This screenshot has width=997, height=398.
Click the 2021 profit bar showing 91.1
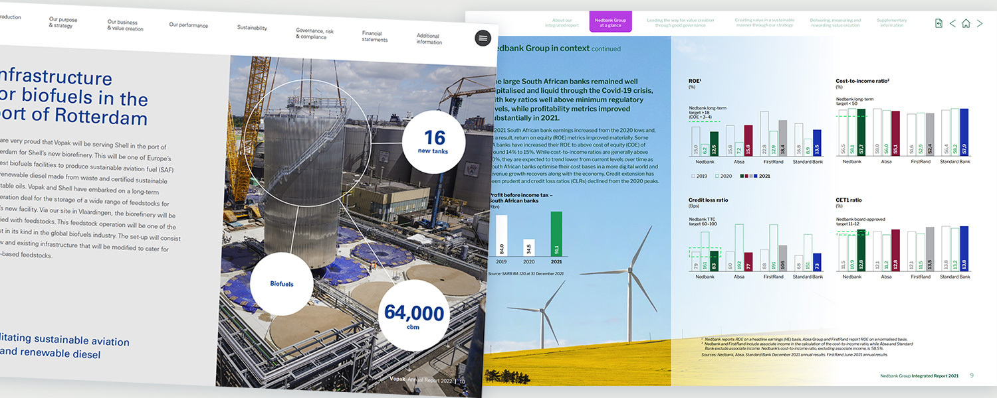(556, 235)
